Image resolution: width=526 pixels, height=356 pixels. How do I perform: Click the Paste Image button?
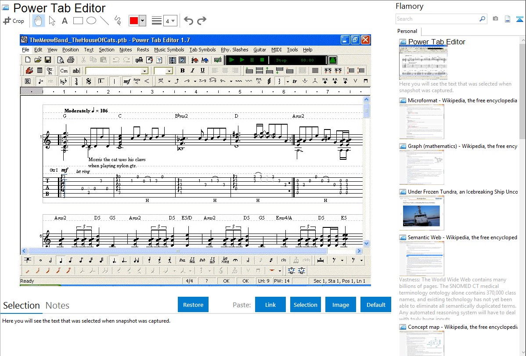tap(340, 305)
